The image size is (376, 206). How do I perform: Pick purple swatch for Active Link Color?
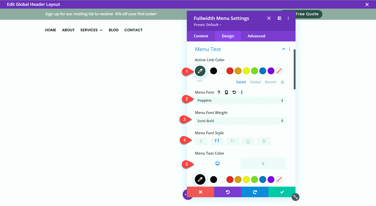click(271, 71)
